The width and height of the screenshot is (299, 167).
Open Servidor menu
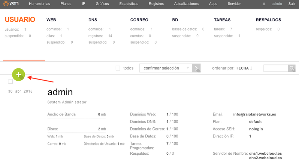234,4
